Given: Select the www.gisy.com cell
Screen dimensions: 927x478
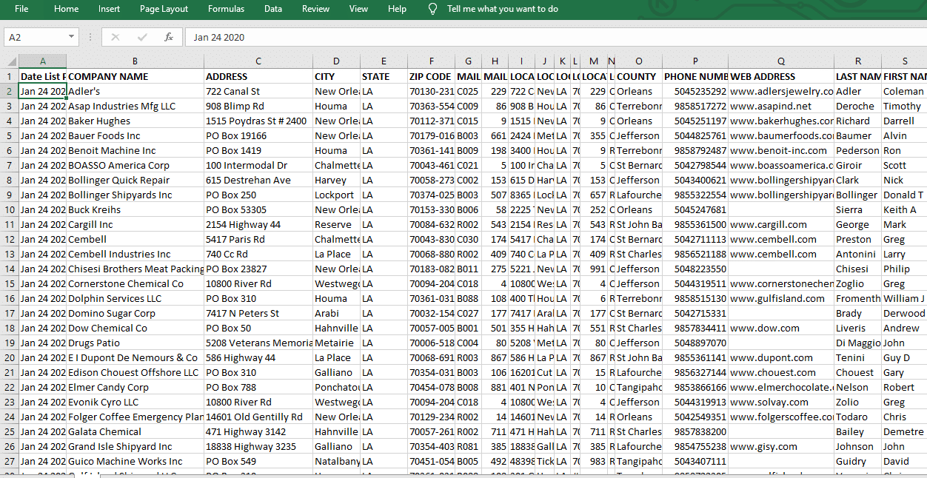Looking at the screenshot, I should 781,446.
